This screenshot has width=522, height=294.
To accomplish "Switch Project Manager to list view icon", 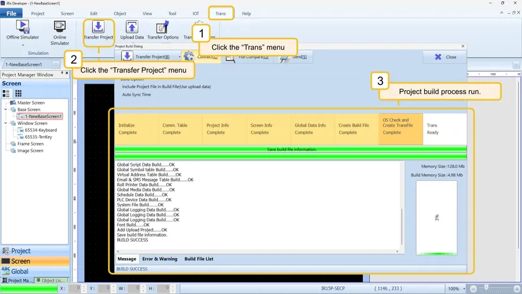I will click(x=6, y=93).
